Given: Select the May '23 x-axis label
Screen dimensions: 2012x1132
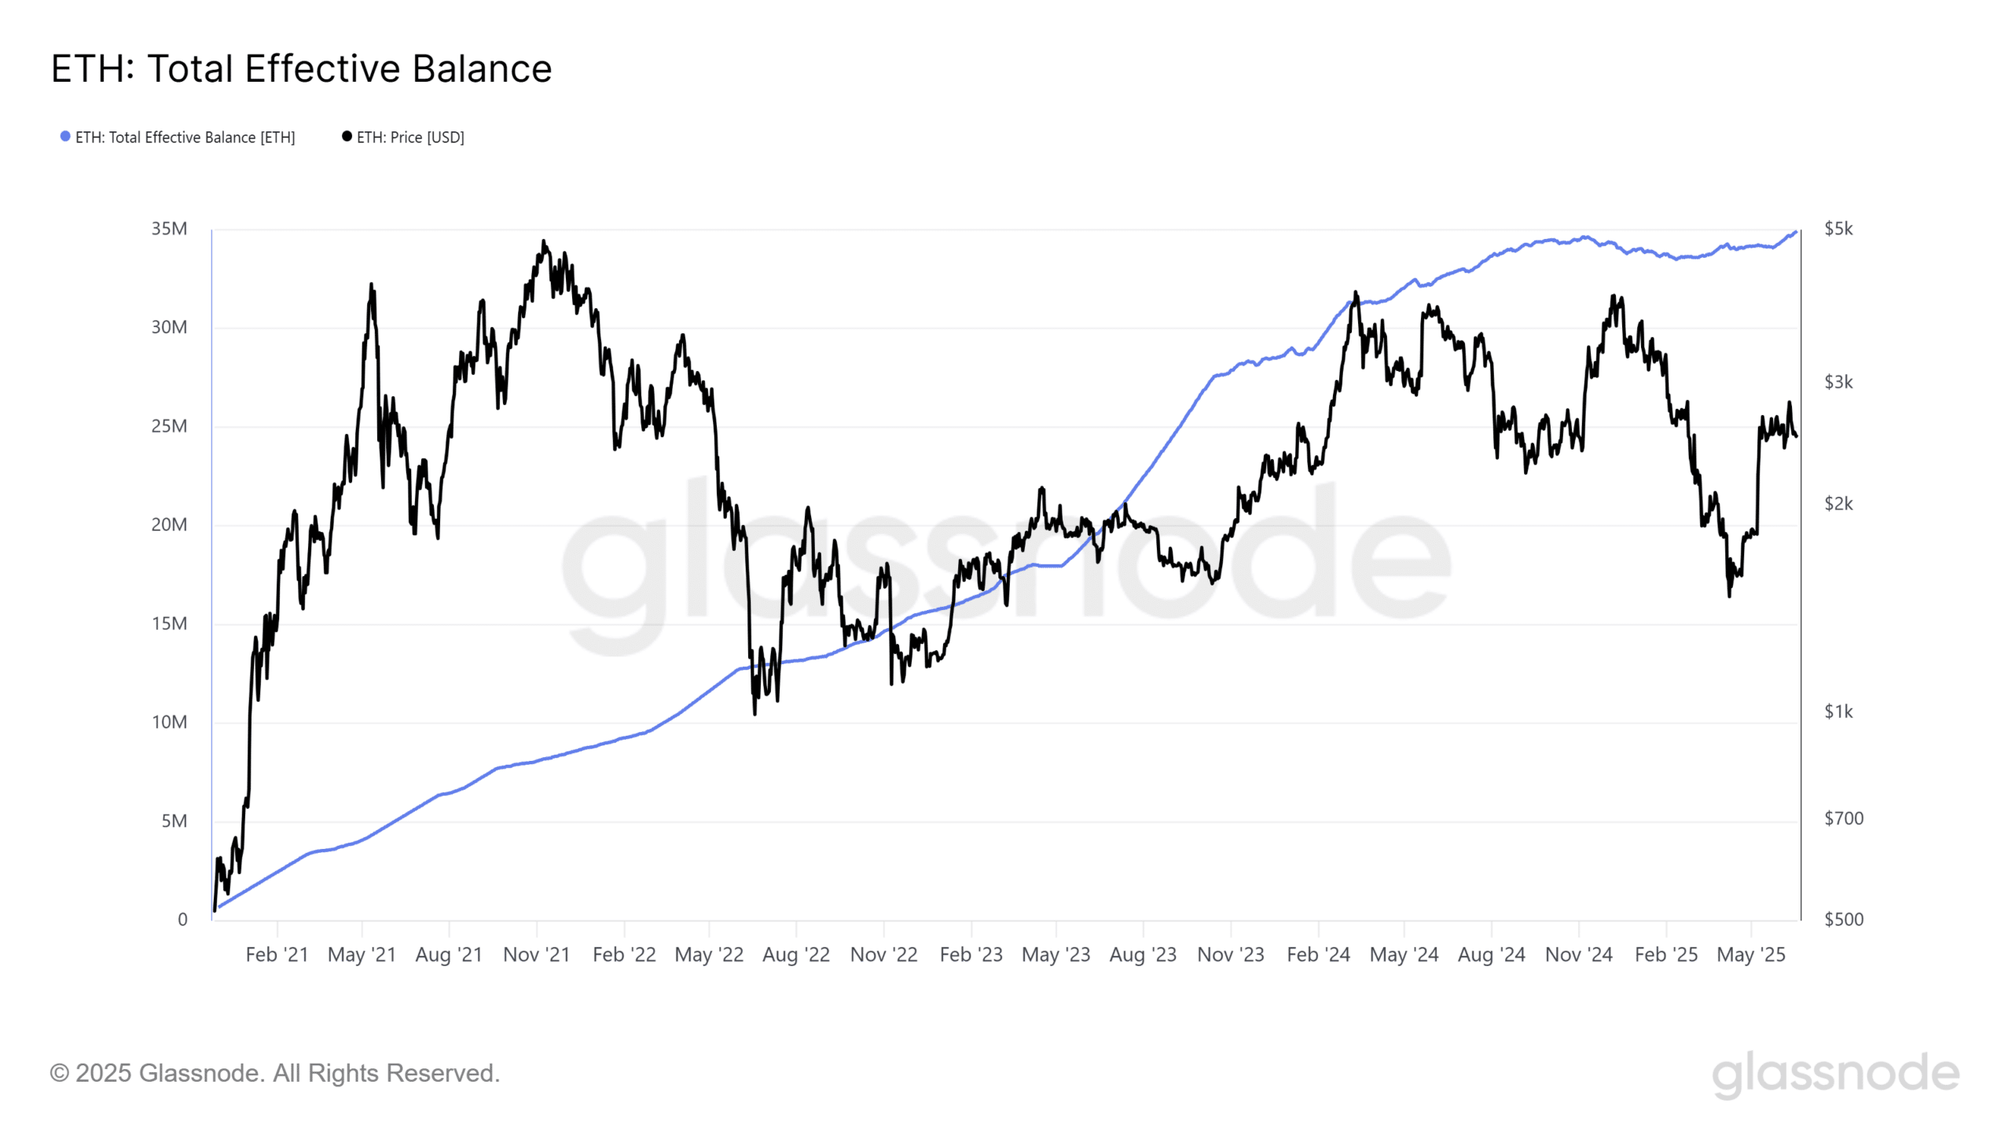Looking at the screenshot, I should [x=1056, y=955].
